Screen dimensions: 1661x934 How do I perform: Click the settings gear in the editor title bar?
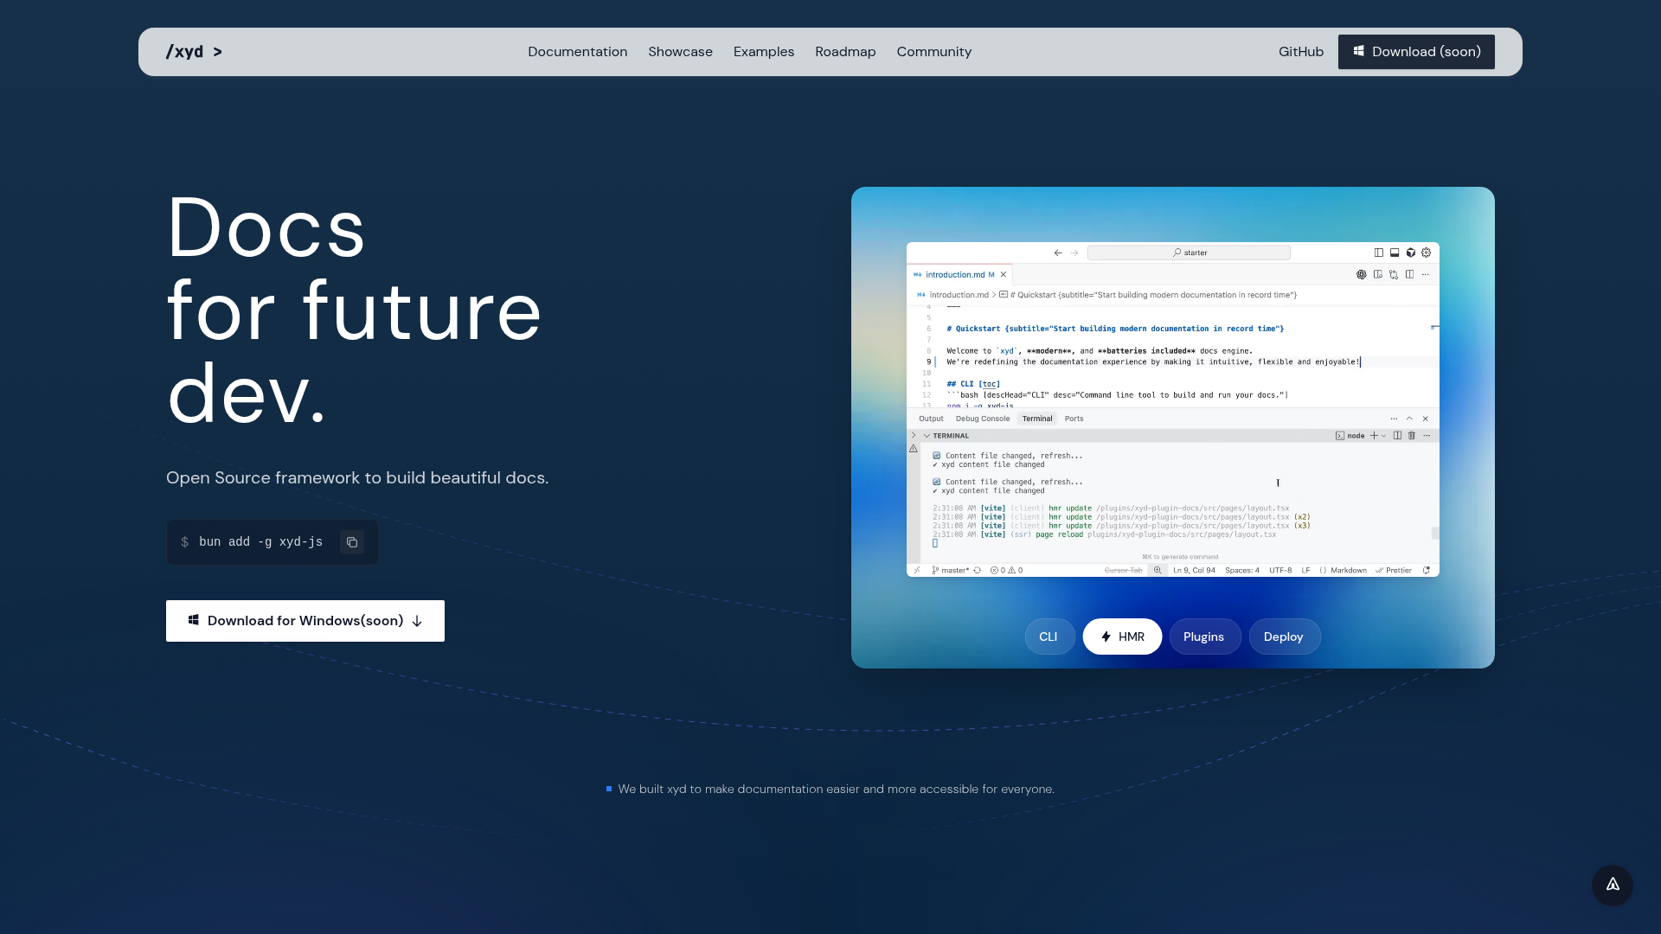1427,253
